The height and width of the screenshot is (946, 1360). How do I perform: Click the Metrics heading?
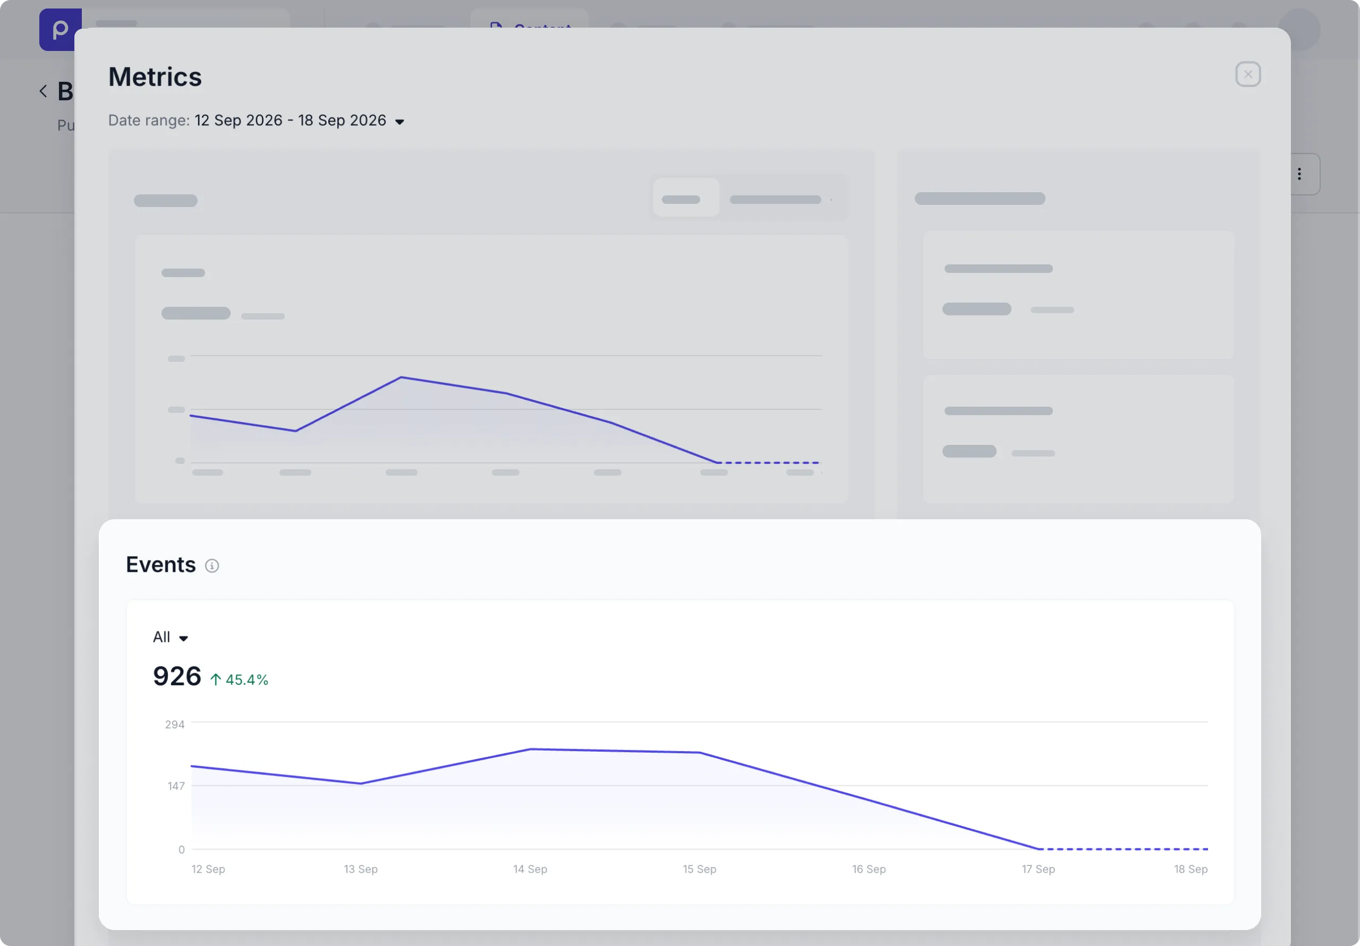point(155,77)
